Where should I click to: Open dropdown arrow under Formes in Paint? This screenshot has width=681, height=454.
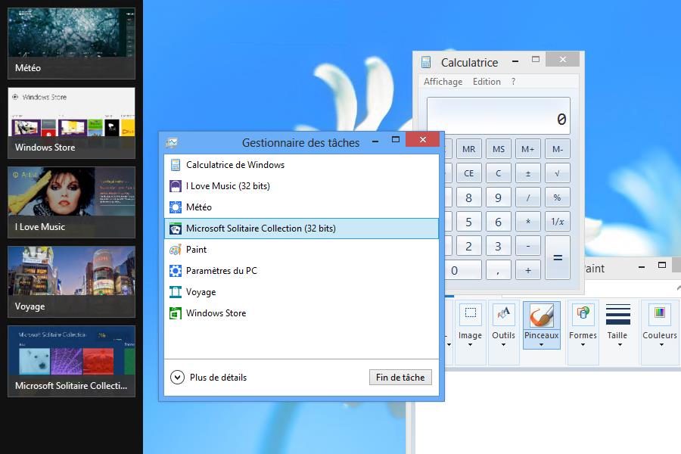tap(583, 345)
